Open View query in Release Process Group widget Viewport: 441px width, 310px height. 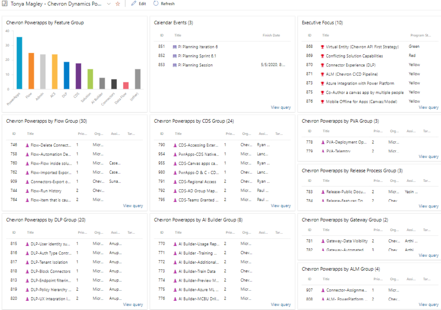click(429, 206)
